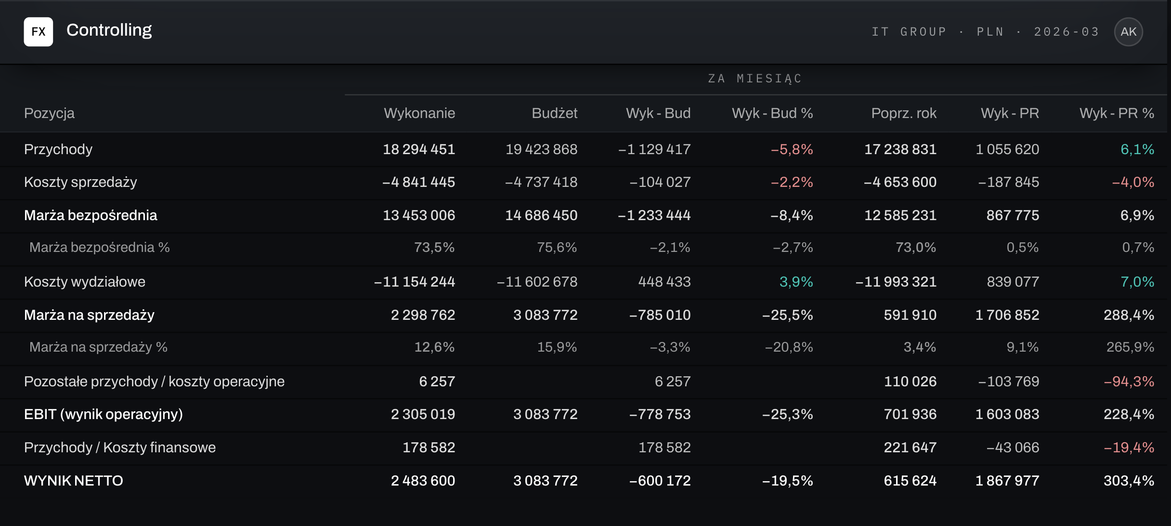The width and height of the screenshot is (1171, 526).
Task: Click EBIT Wykonanie value 2 305 019
Action: 423,414
